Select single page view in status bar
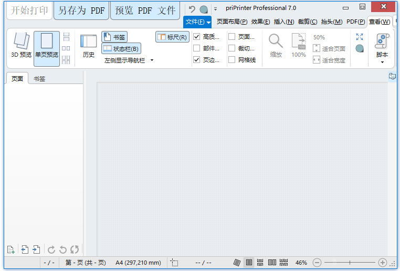Viewport: 400px width, 271px height. click(x=249, y=262)
